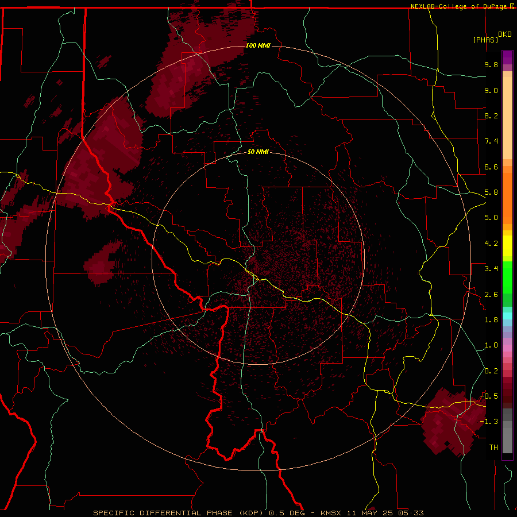Click the 2.6 legend value
Image resolution: width=517 pixels, height=517 pixels.
[491, 295]
